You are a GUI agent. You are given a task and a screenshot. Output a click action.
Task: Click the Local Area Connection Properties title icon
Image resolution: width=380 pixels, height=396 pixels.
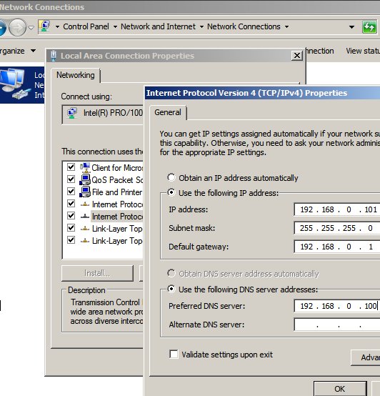pos(54,56)
